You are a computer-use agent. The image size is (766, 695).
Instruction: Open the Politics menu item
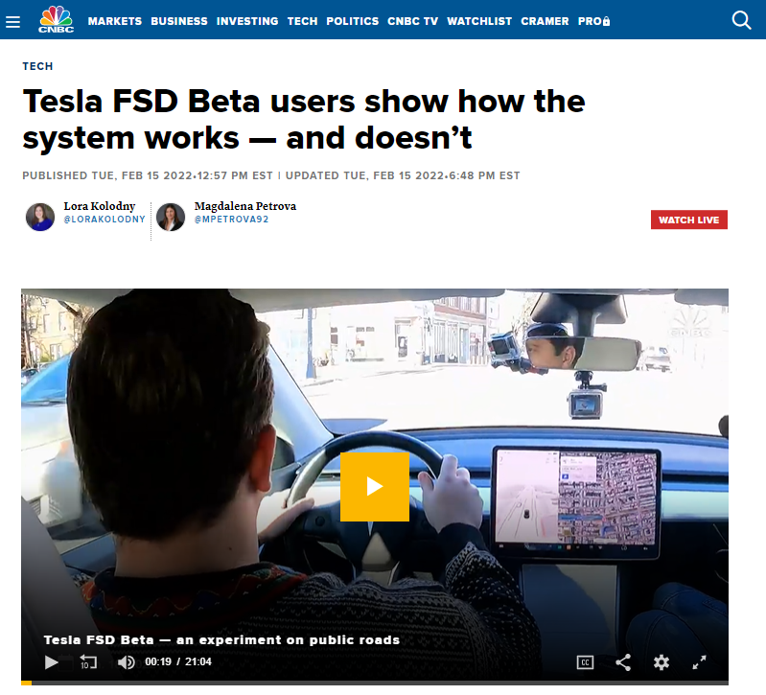(x=352, y=21)
